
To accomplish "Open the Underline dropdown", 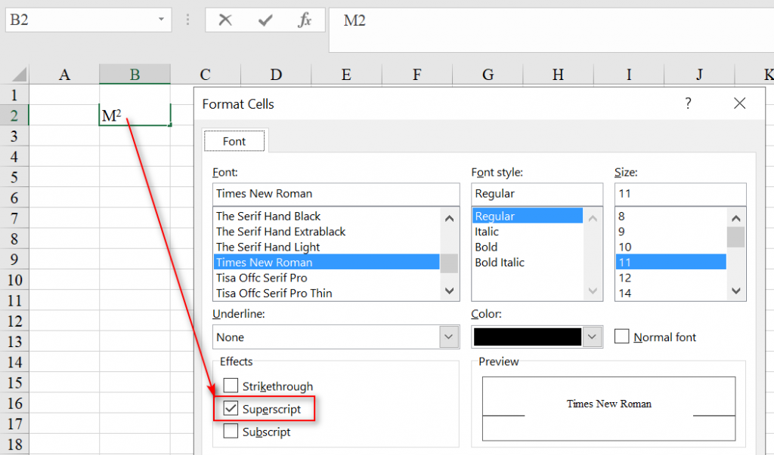I will (x=449, y=337).
